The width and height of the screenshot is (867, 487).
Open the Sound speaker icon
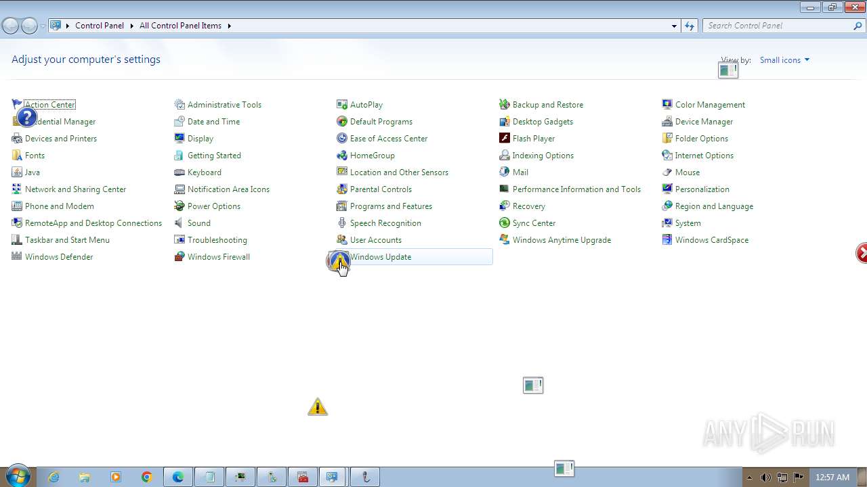click(x=179, y=223)
